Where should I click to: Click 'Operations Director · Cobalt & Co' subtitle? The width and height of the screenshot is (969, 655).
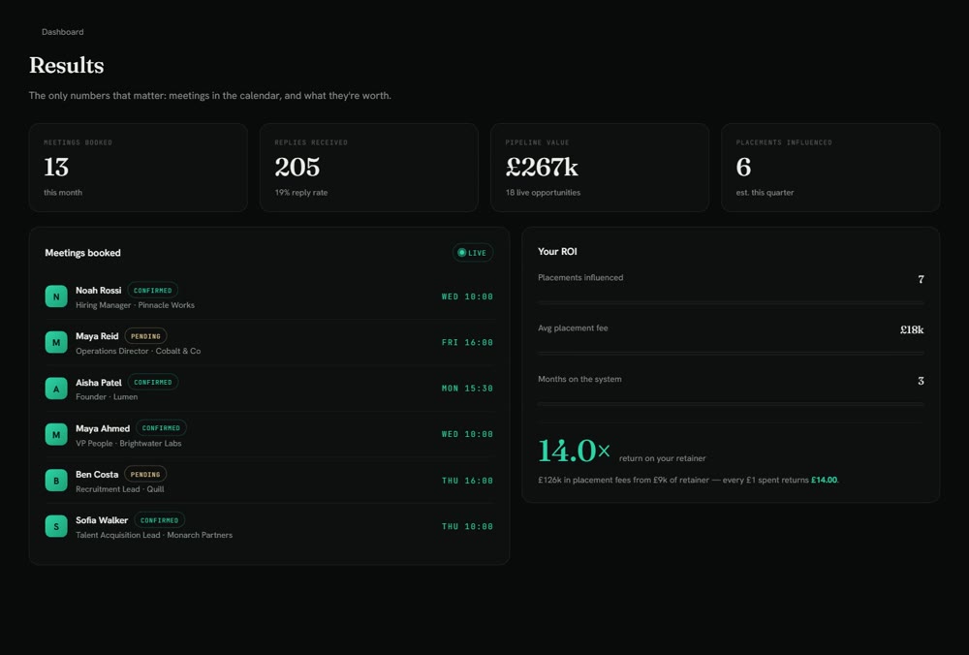click(x=139, y=351)
